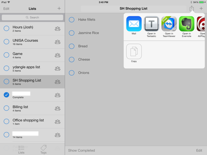
Task: Mark UNISA Courses list complete
Action: [6, 42]
